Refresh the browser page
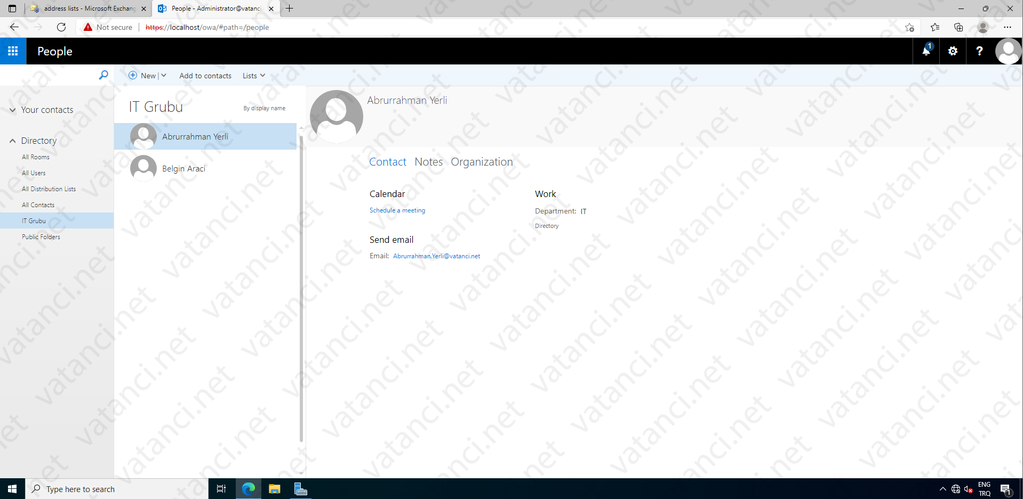This screenshot has height=499, width=1023. tap(61, 27)
